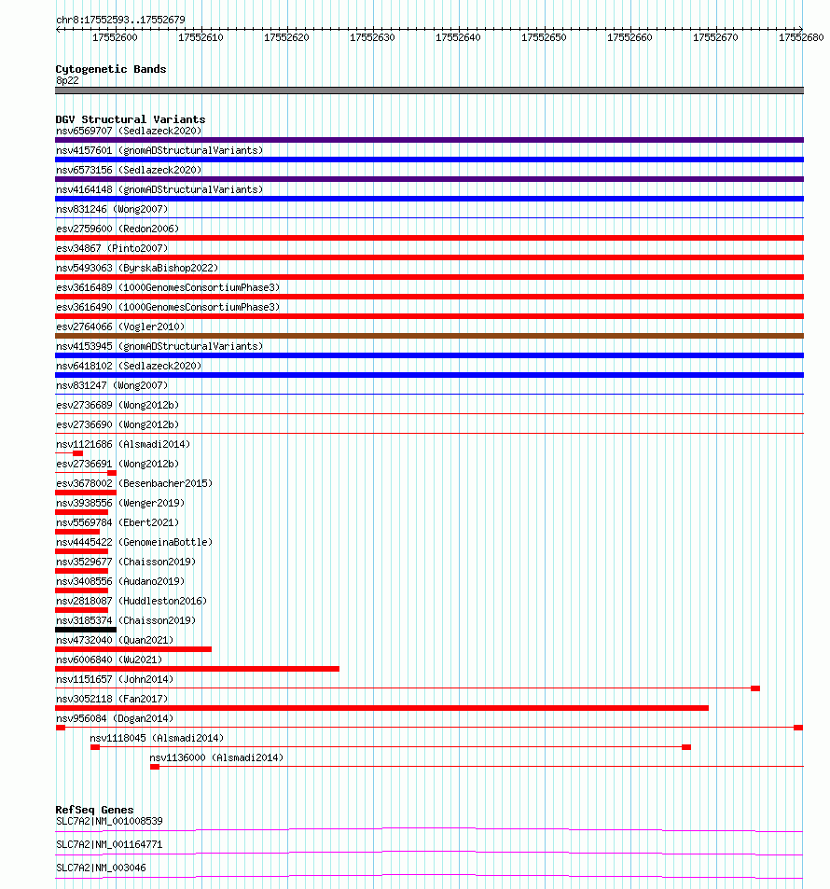Open variant esv3678002 (Besenbacher2015)
Image resolution: width=830 pixels, height=889 pixels.
134,483
